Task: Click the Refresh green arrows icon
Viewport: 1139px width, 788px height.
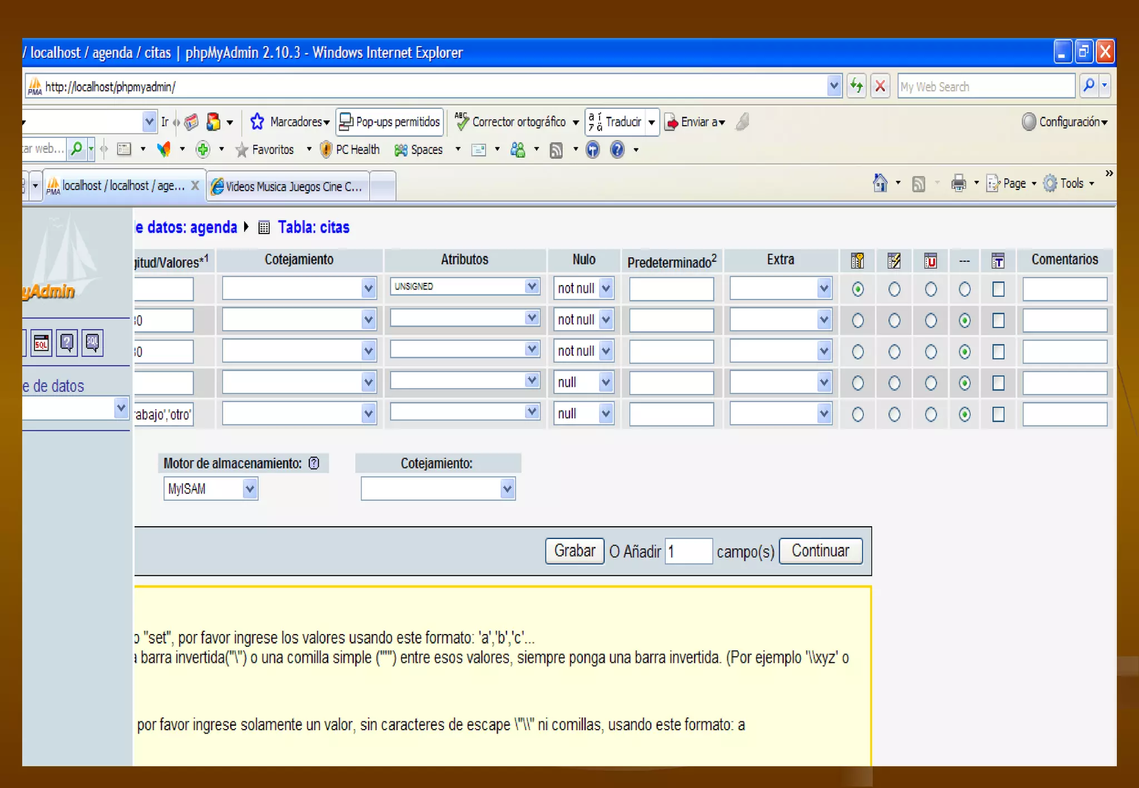Action: (x=856, y=86)
